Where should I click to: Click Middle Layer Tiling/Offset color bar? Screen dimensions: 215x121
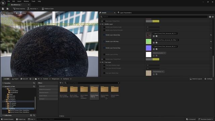pyautogui.click(x=153, y=59)
